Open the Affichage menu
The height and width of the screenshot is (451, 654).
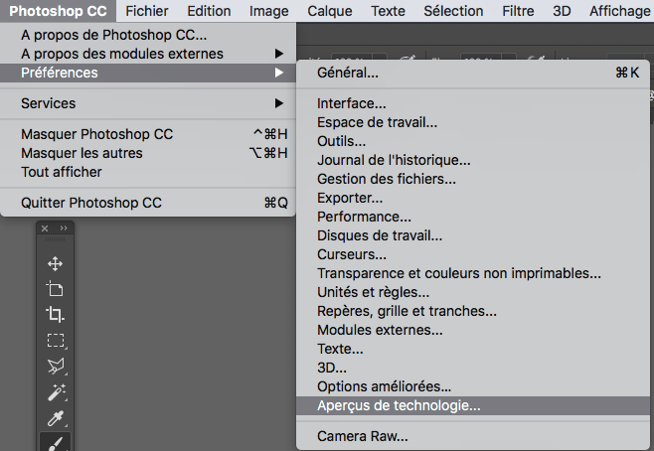click(620, 11)
